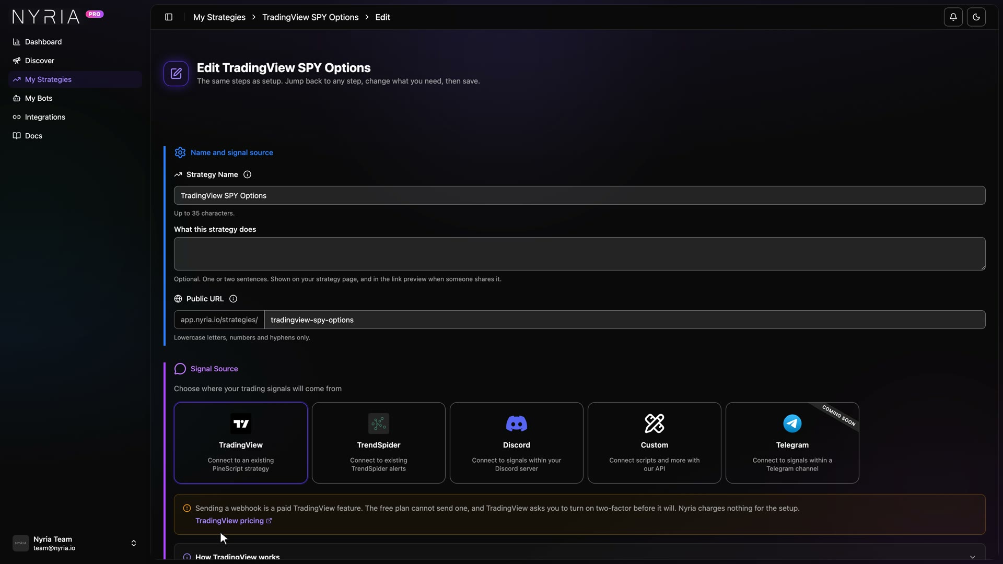Open Docs in the sidebar
Screen dimensions: 1003x564
pyautogui.click(x=75, y=136)
